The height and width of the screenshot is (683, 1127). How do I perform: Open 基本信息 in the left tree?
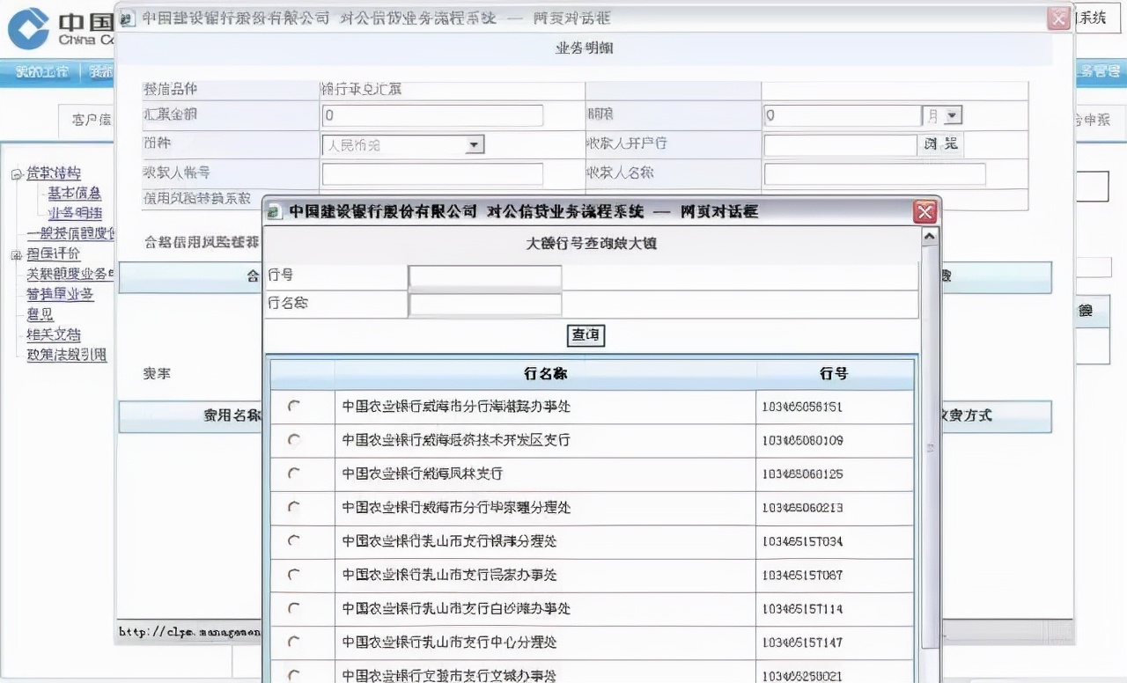(x=74, y=193)
